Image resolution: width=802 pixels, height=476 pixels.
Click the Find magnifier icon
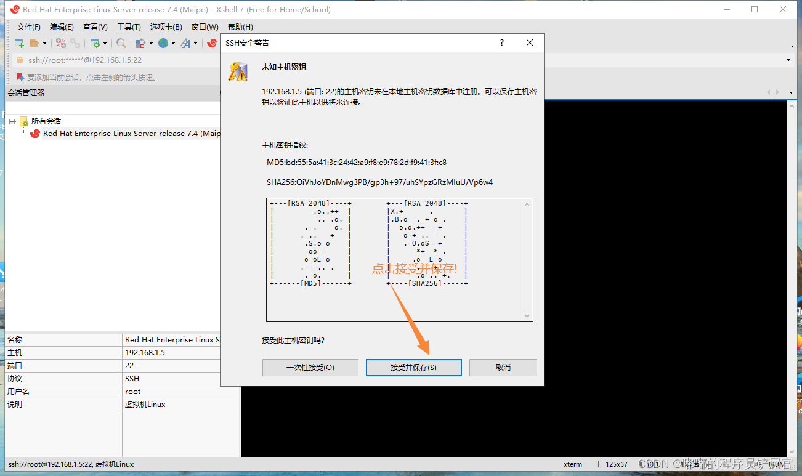121,43
